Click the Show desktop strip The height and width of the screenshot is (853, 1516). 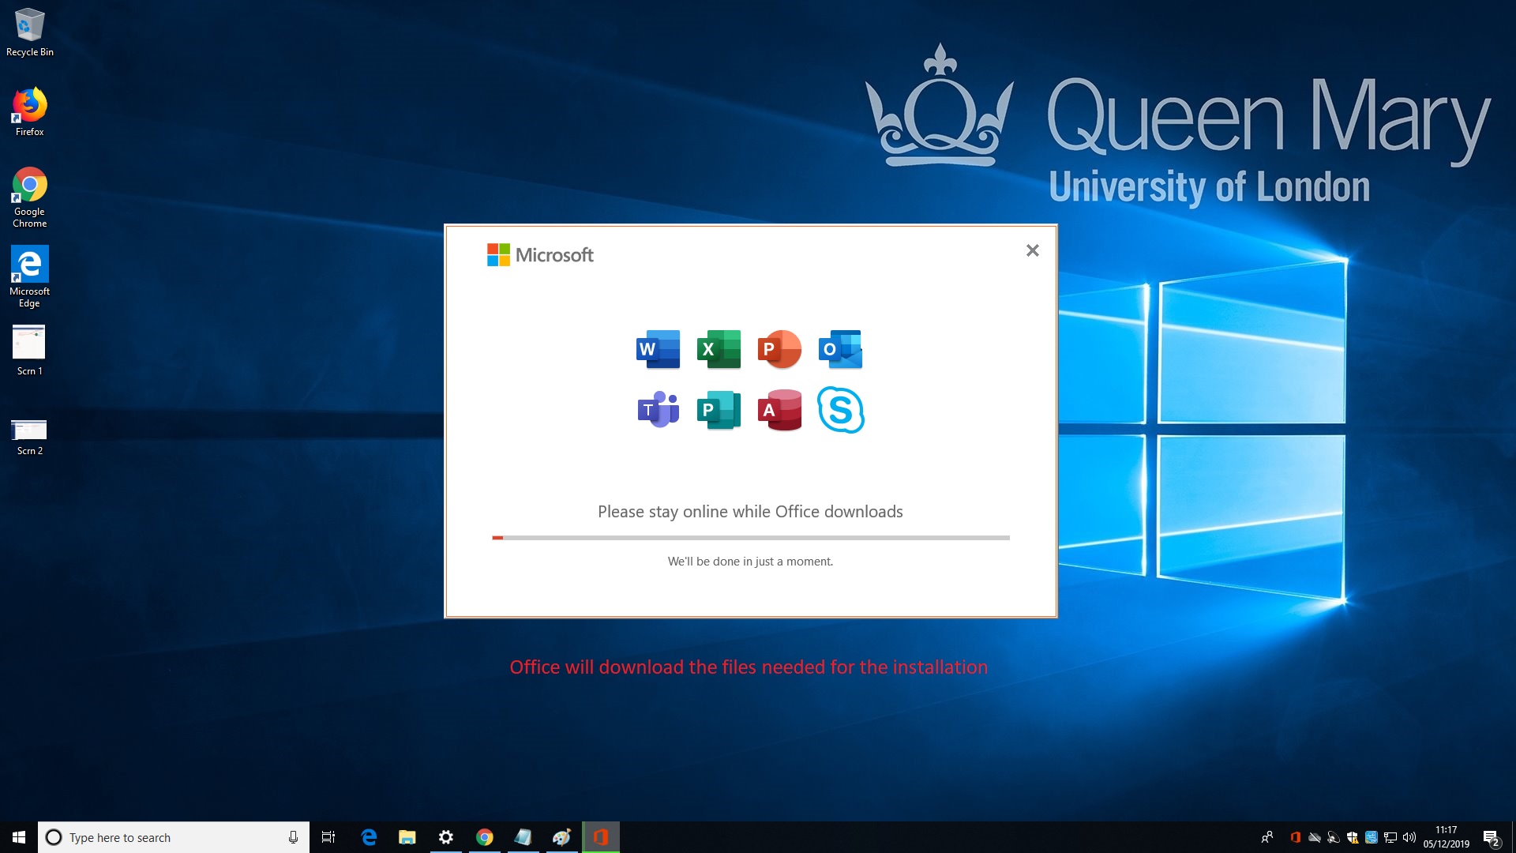pos(1513,837)
